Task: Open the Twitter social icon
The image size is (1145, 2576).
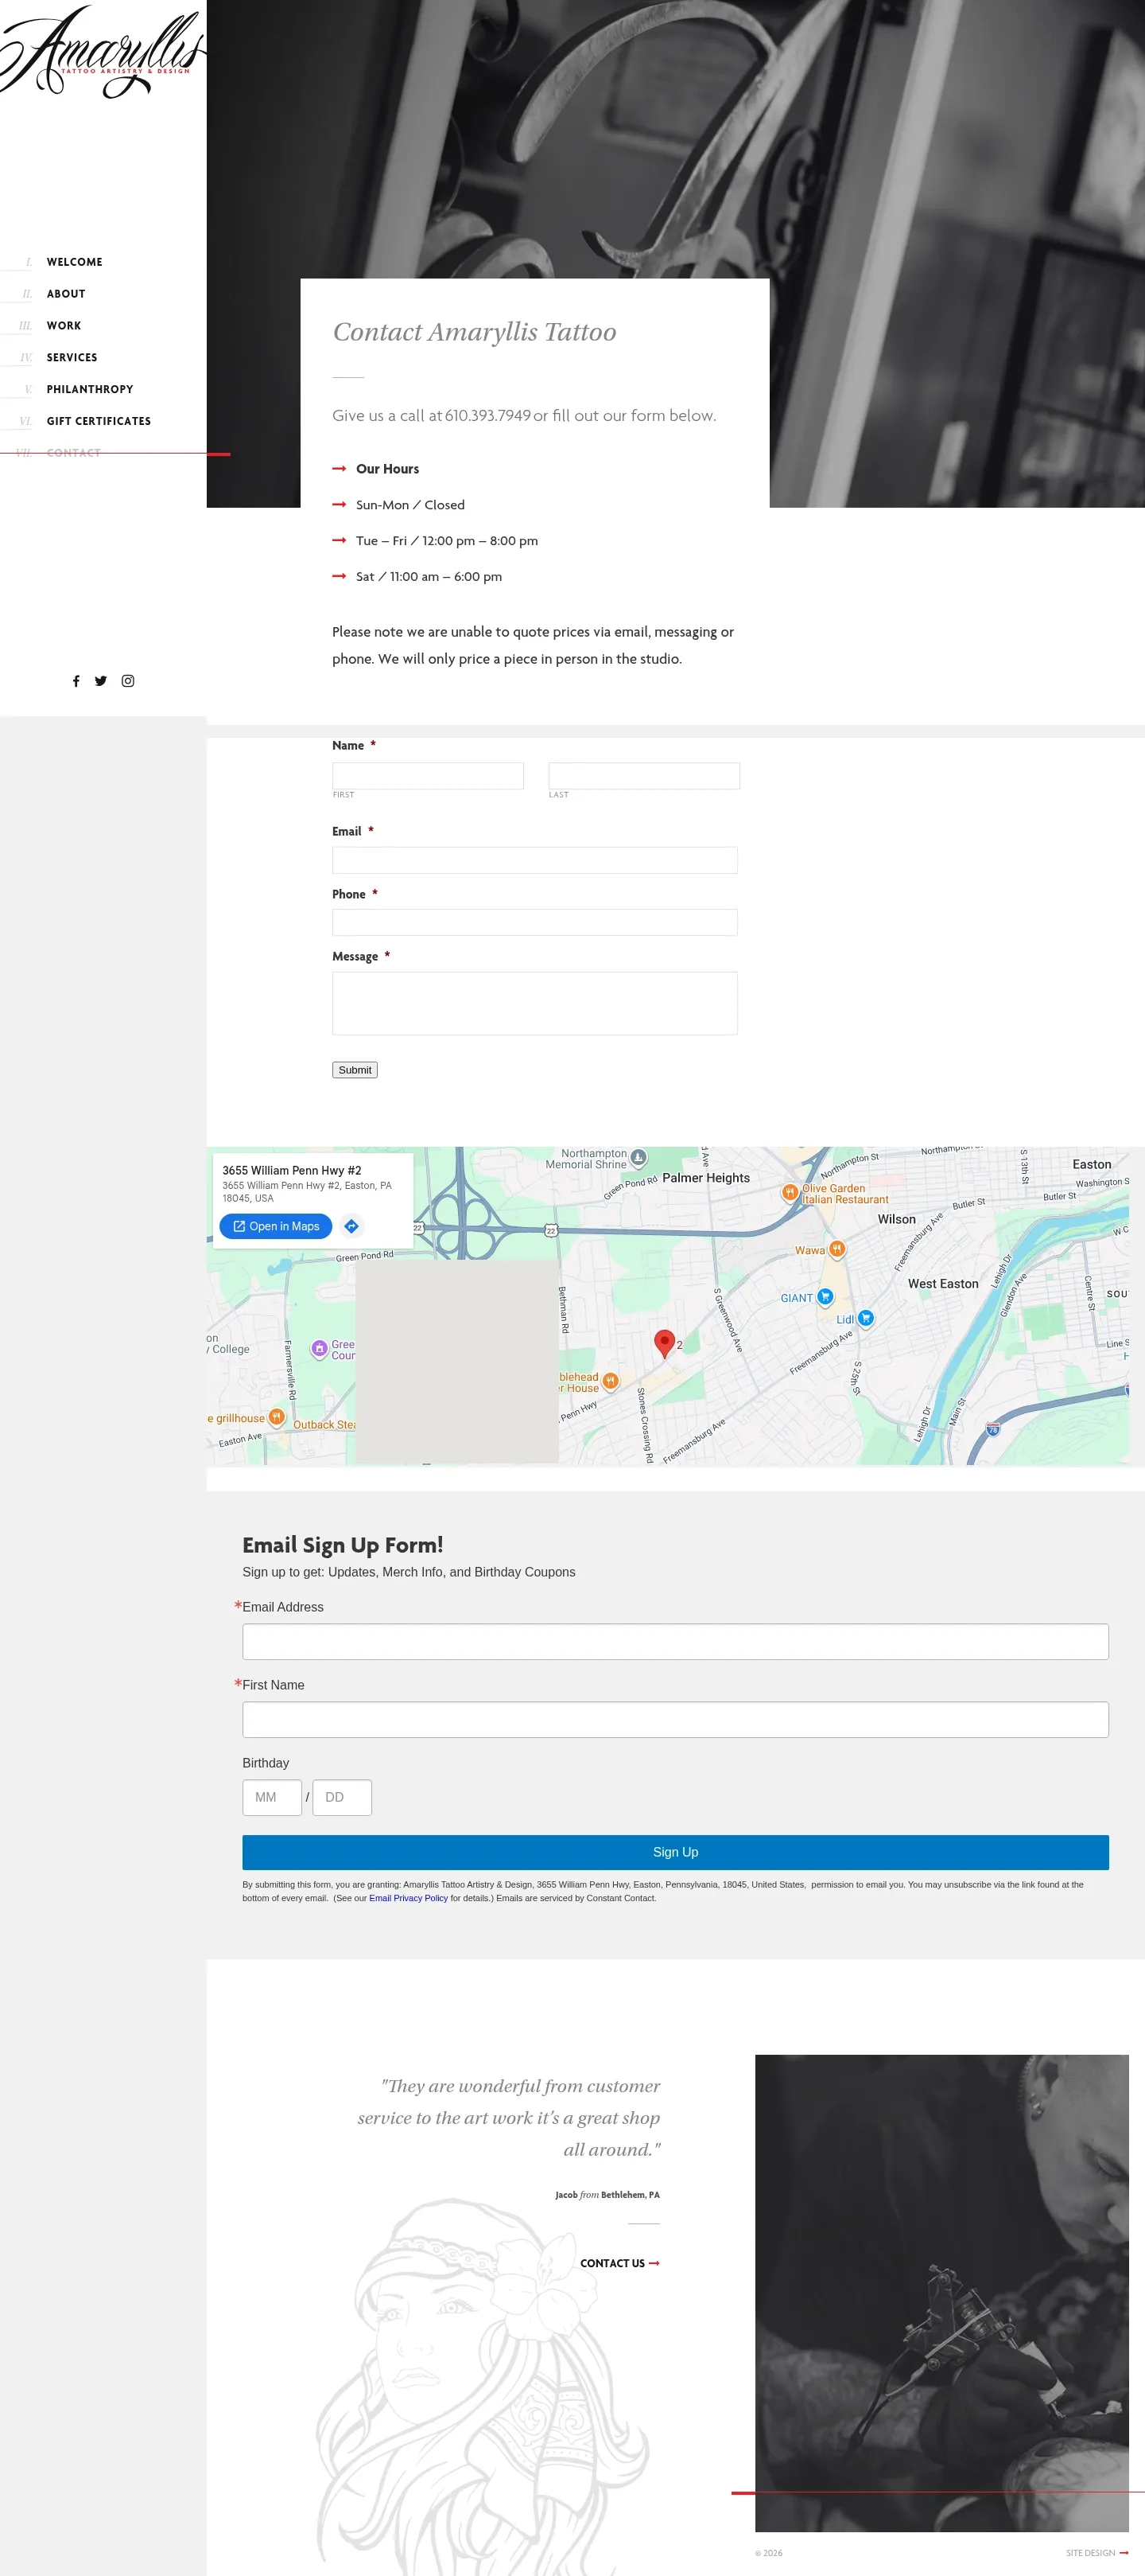Action: pyautogui.click(x=101, y=681)
